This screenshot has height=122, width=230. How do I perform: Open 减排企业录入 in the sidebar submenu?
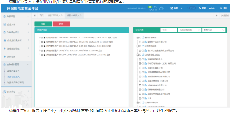[13, 77]
